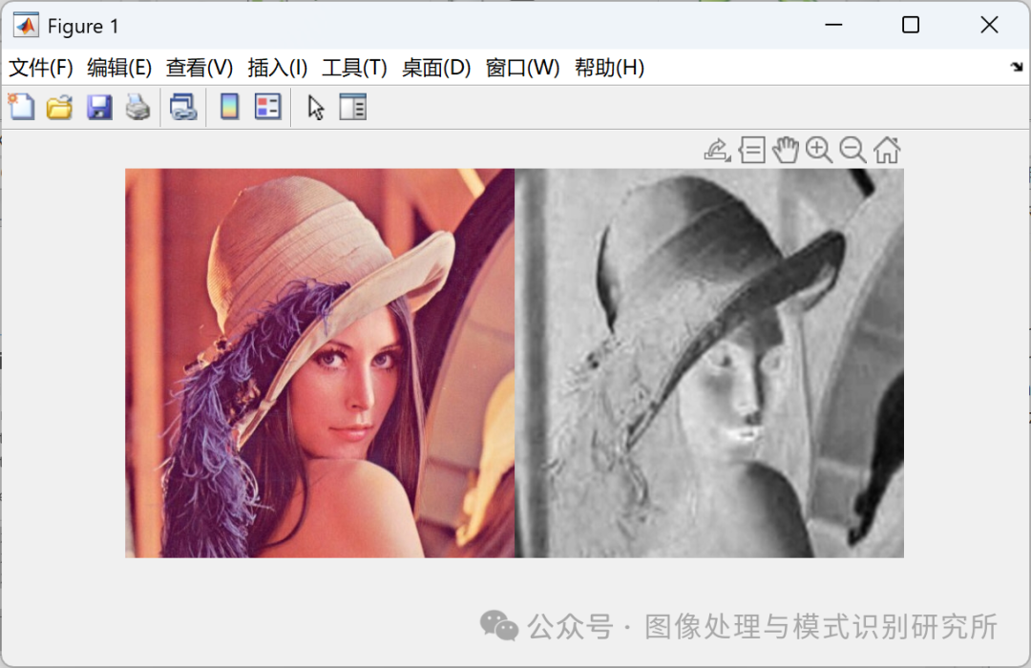The image size is (1031, 668).
Task: Activate the Edit Plot arrow tool
Action: click(316, 107)
